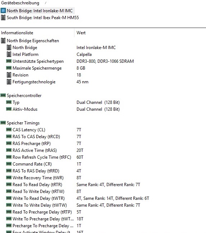Viewport: 206px width, 233px height.
Task: Click the South Bridge device chip icon
Action: 3,18
